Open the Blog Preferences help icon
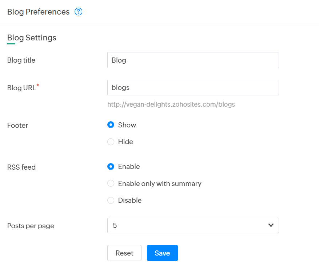The image size is (319, 269). [x=78, y=12]
